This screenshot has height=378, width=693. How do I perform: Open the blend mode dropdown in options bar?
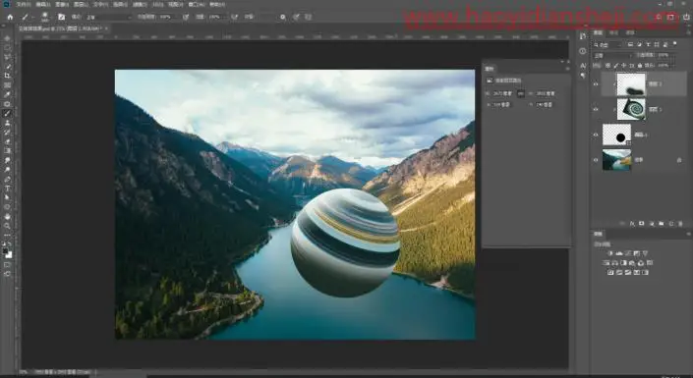(x=108, y=17)
